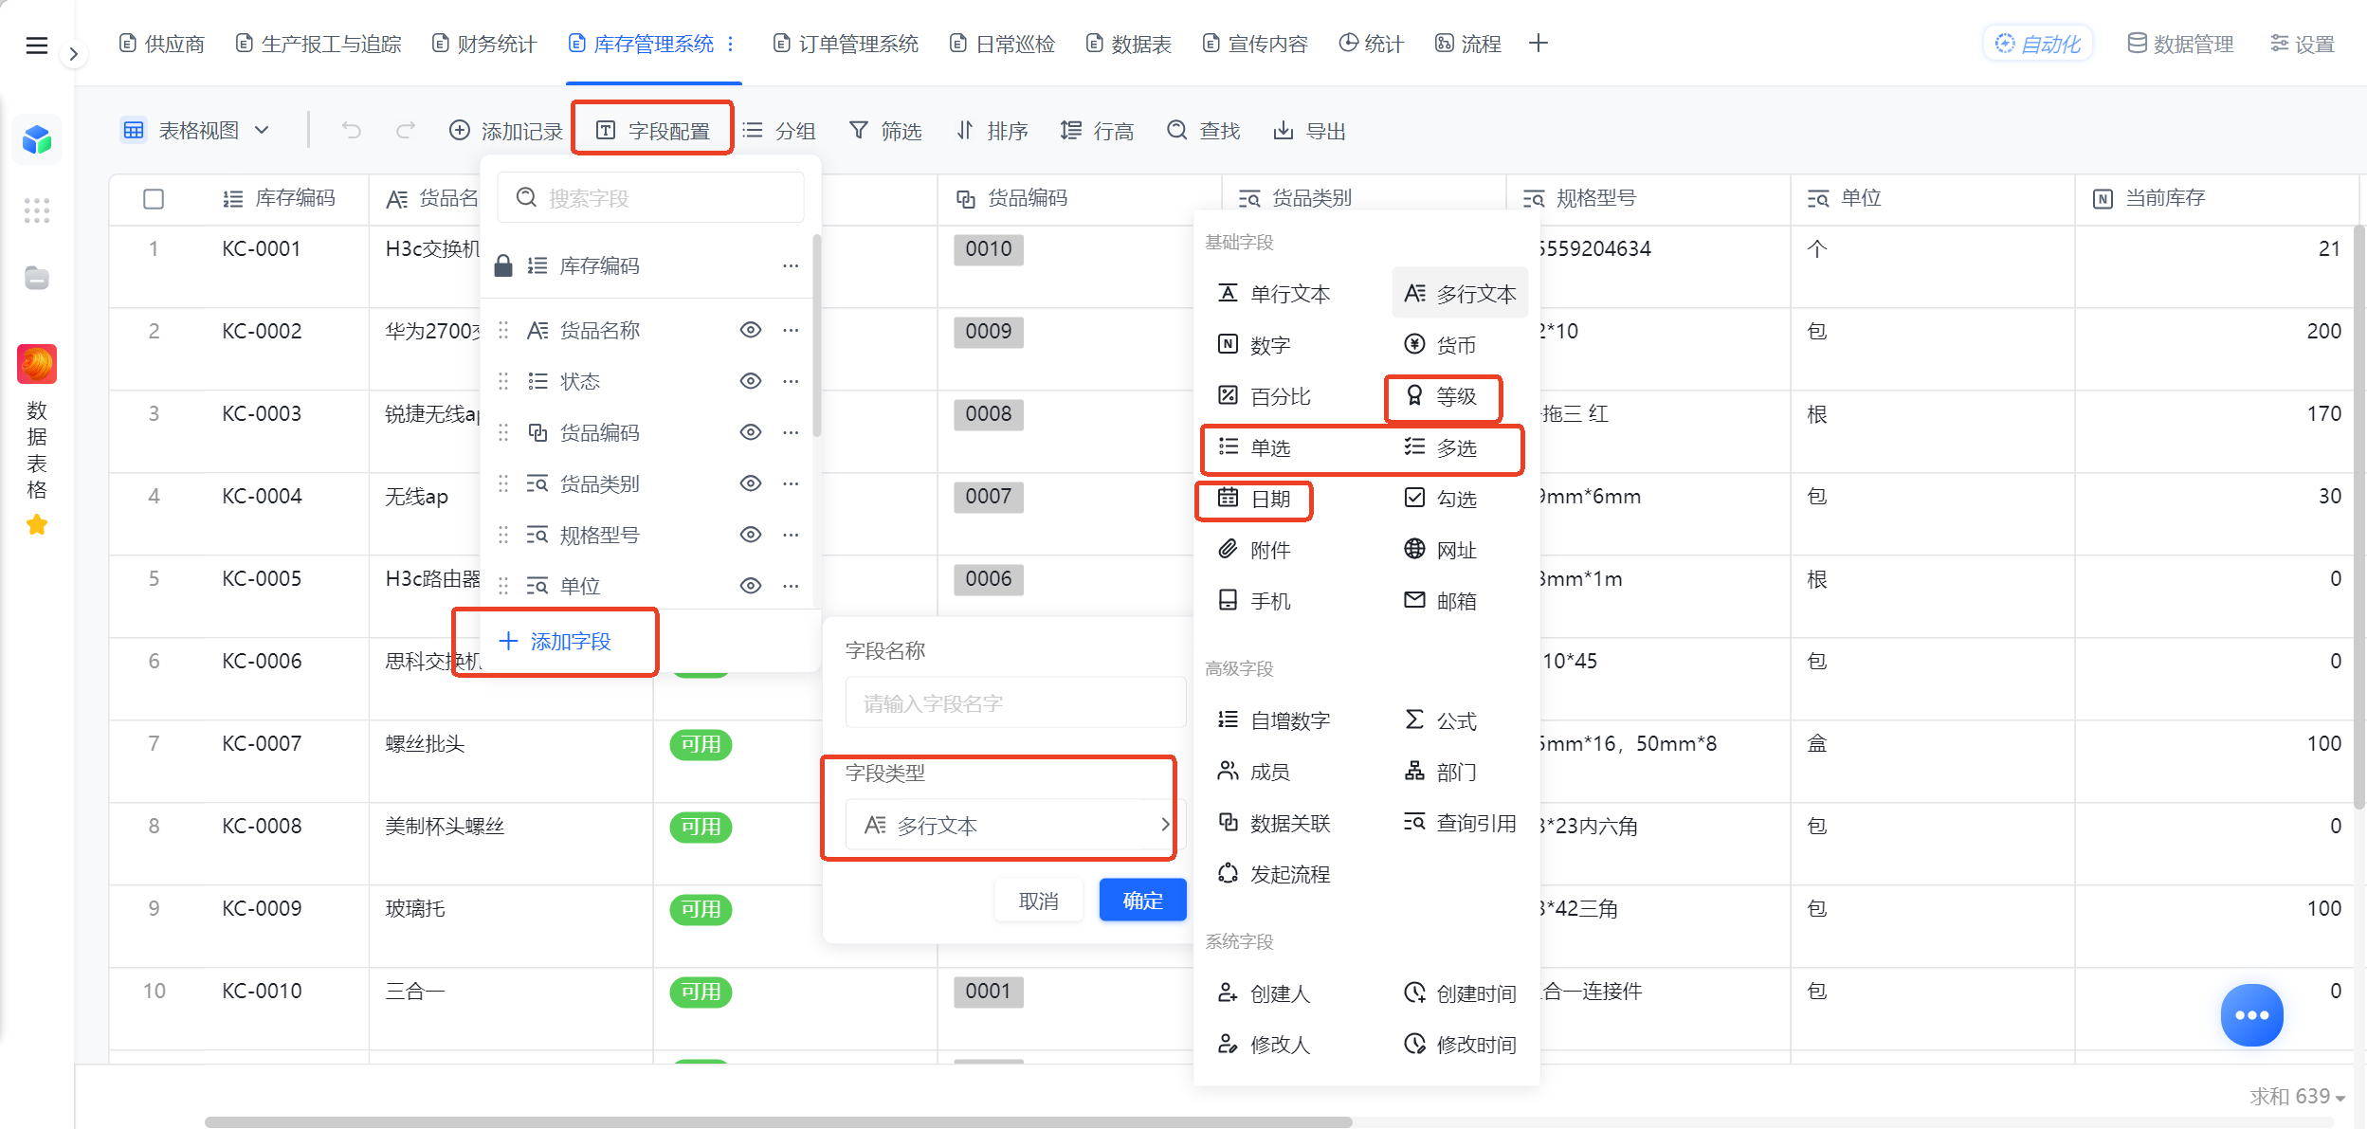Viewport: 2367px width, 1129px height.
Task: Select 日期 field type
Action: point(1253,499)
